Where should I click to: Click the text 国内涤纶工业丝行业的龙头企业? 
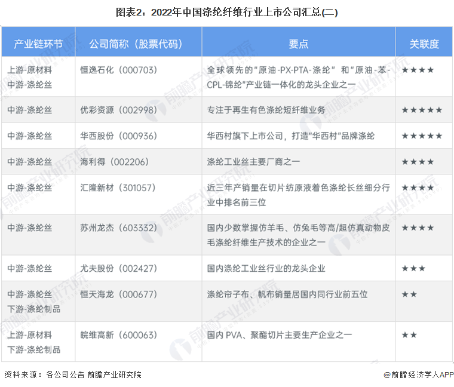(266, 268)
